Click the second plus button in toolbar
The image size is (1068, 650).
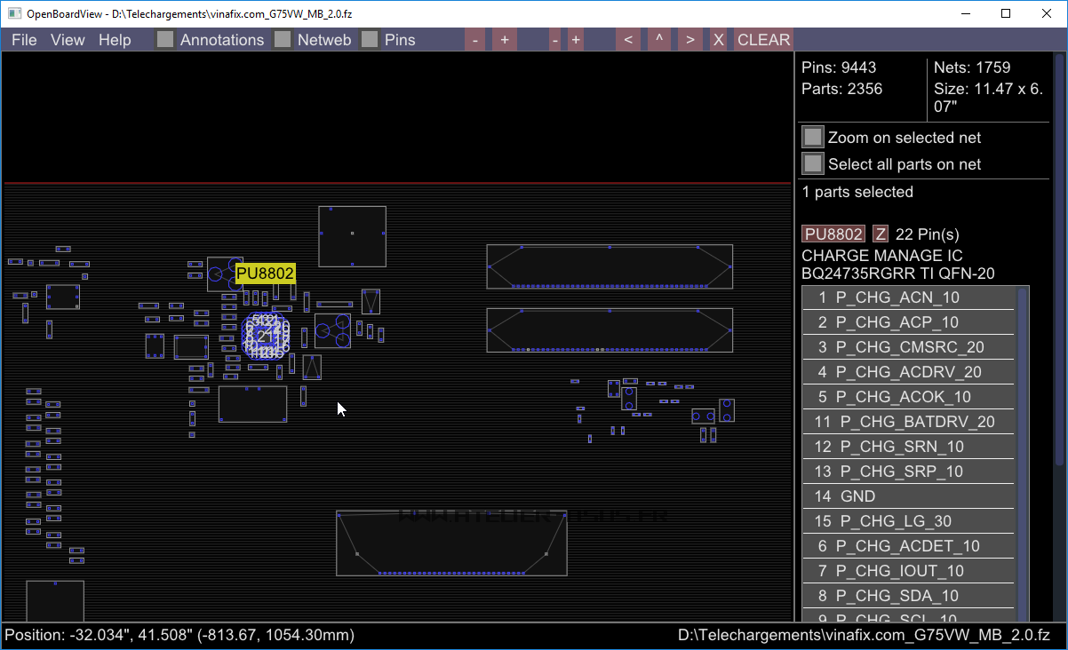[576, 40]
